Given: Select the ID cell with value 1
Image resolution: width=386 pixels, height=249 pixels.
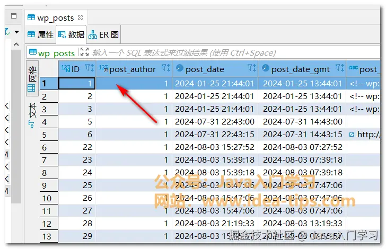Looking at the screenshot, I should [77, 83].
